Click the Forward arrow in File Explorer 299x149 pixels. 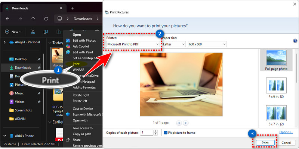[20, 19]
